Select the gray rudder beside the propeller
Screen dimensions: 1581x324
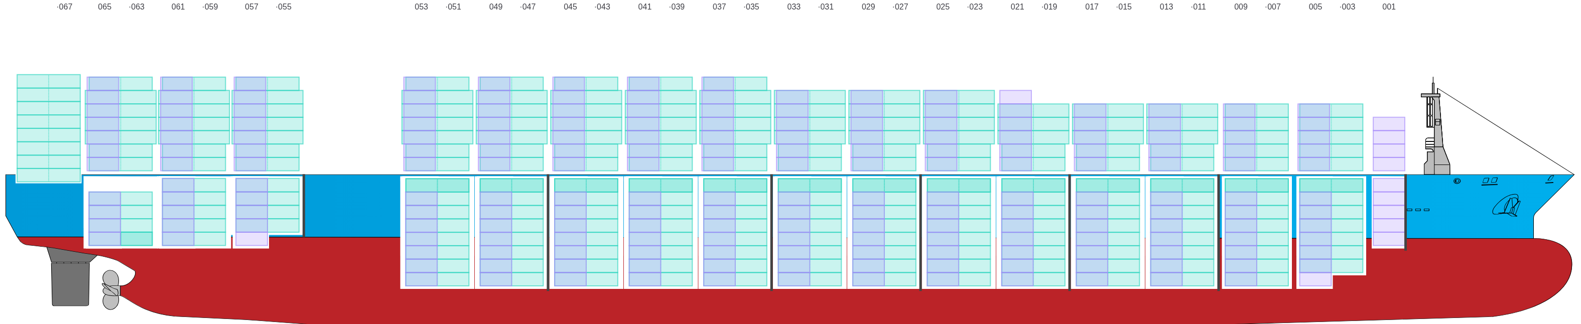coord(70,283)
